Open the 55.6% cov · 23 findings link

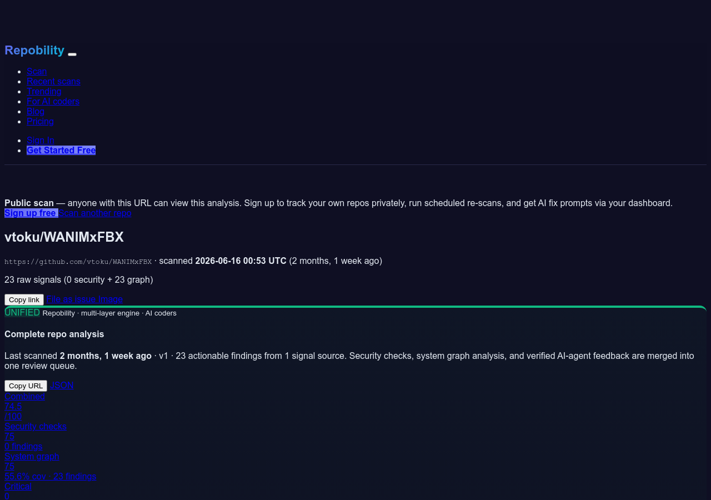tap(51, 476)
